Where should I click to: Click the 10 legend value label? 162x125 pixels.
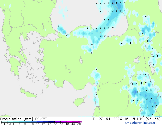click(x=32, y=124)
